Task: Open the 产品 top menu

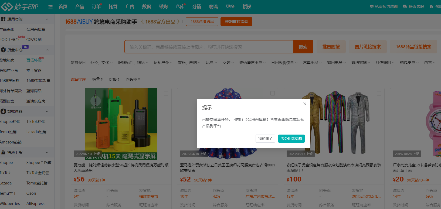Action: tap(80, 7)
